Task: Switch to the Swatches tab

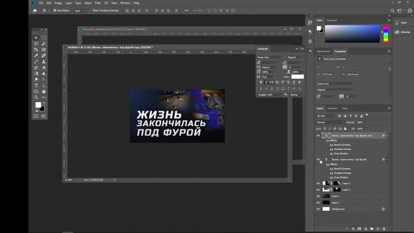Action: pyautogui.click(x=332, y=20)
